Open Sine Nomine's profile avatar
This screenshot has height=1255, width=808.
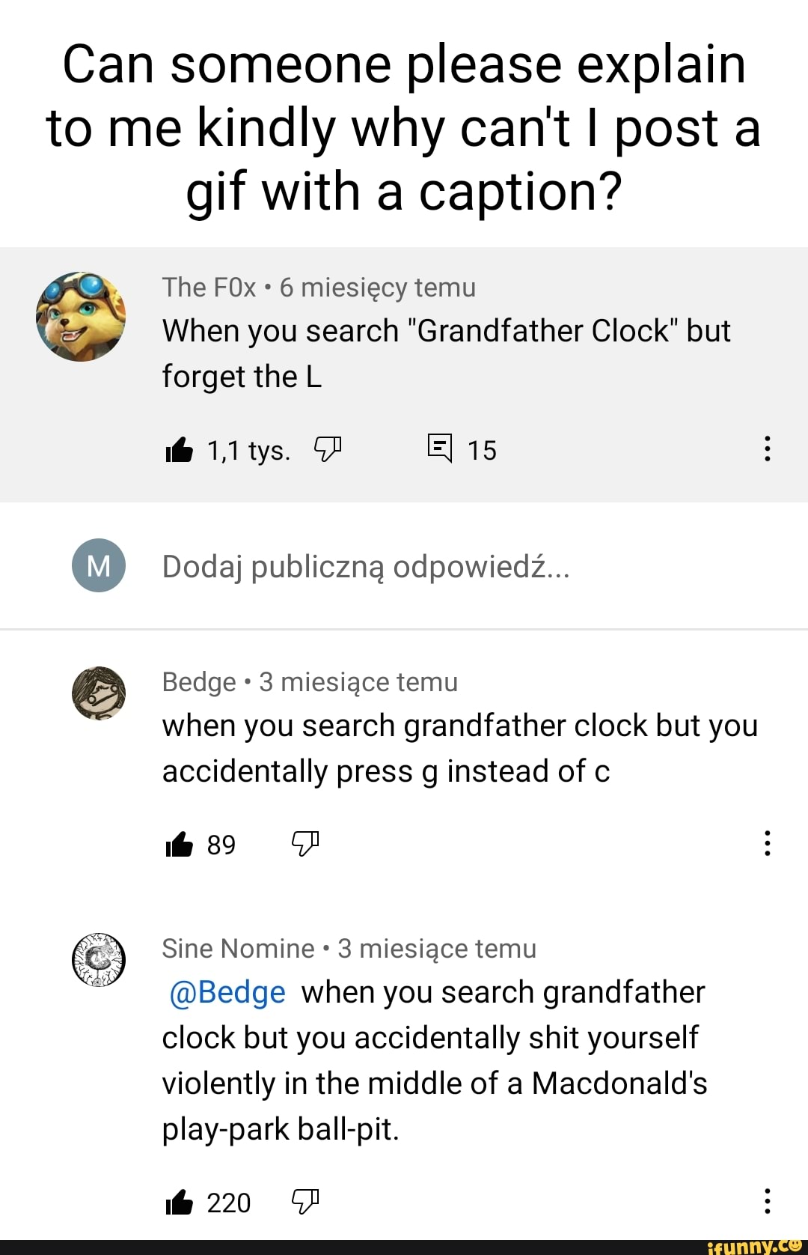98,959
